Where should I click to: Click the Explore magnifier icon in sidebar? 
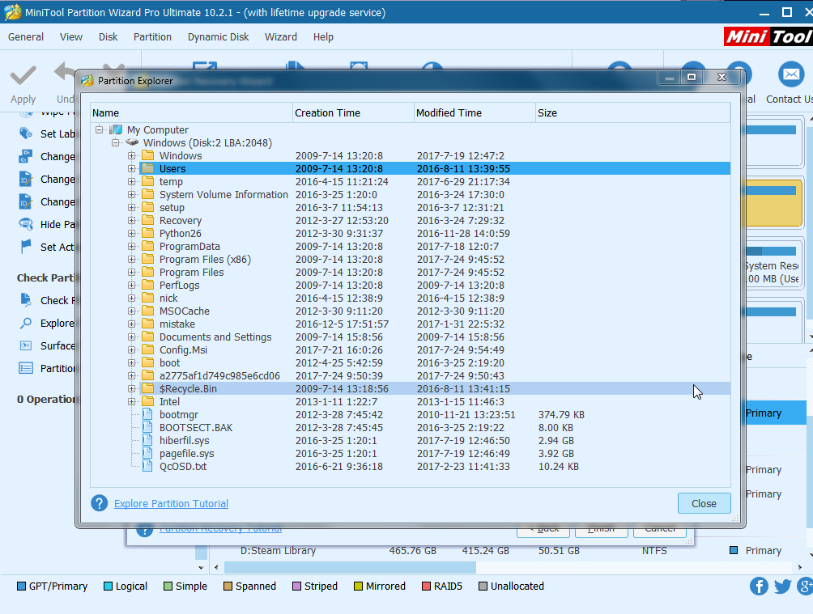(x=25, y=323)
